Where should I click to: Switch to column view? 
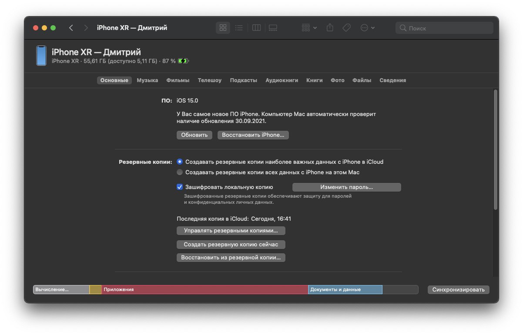[x=257, y=28]
